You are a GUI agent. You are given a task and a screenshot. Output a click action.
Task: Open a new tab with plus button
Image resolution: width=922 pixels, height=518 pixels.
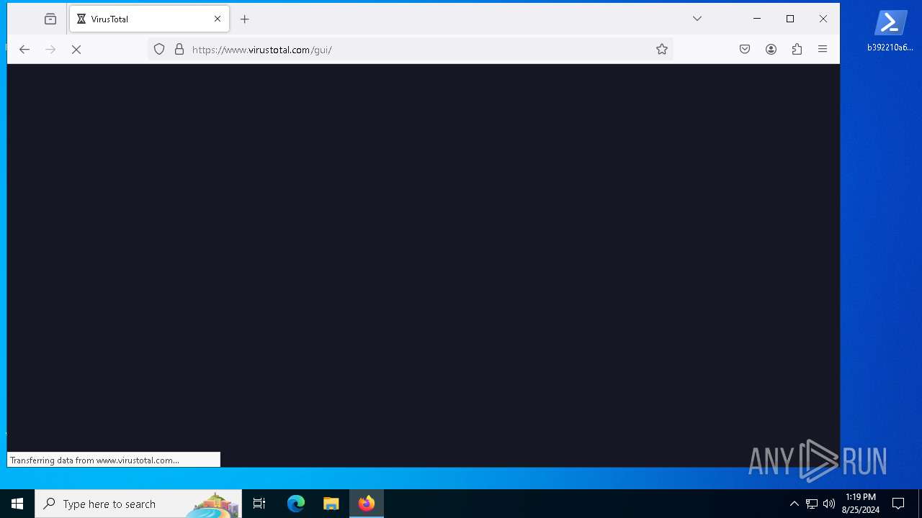(245, 19)
